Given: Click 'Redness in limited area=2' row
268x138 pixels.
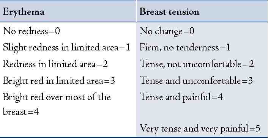Looking at the screenshot, I should [55, 64].
